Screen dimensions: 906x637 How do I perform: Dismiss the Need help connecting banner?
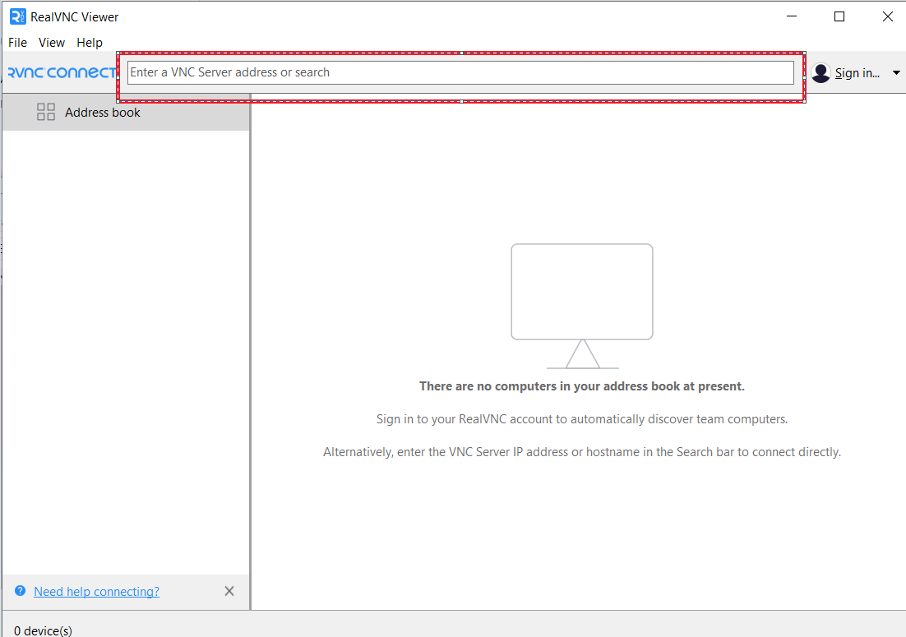tap(229, 591)
